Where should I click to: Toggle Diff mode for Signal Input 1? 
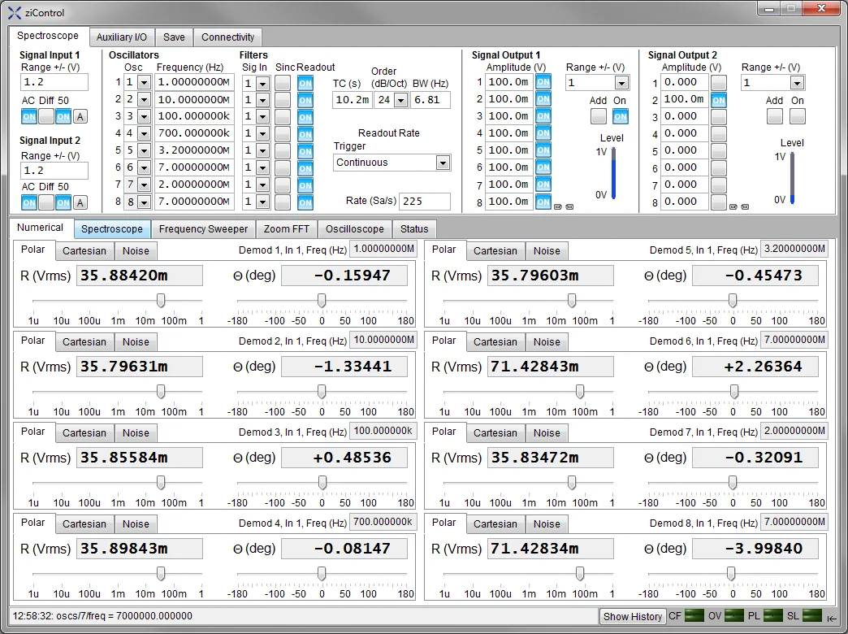[x=46, y=116]
